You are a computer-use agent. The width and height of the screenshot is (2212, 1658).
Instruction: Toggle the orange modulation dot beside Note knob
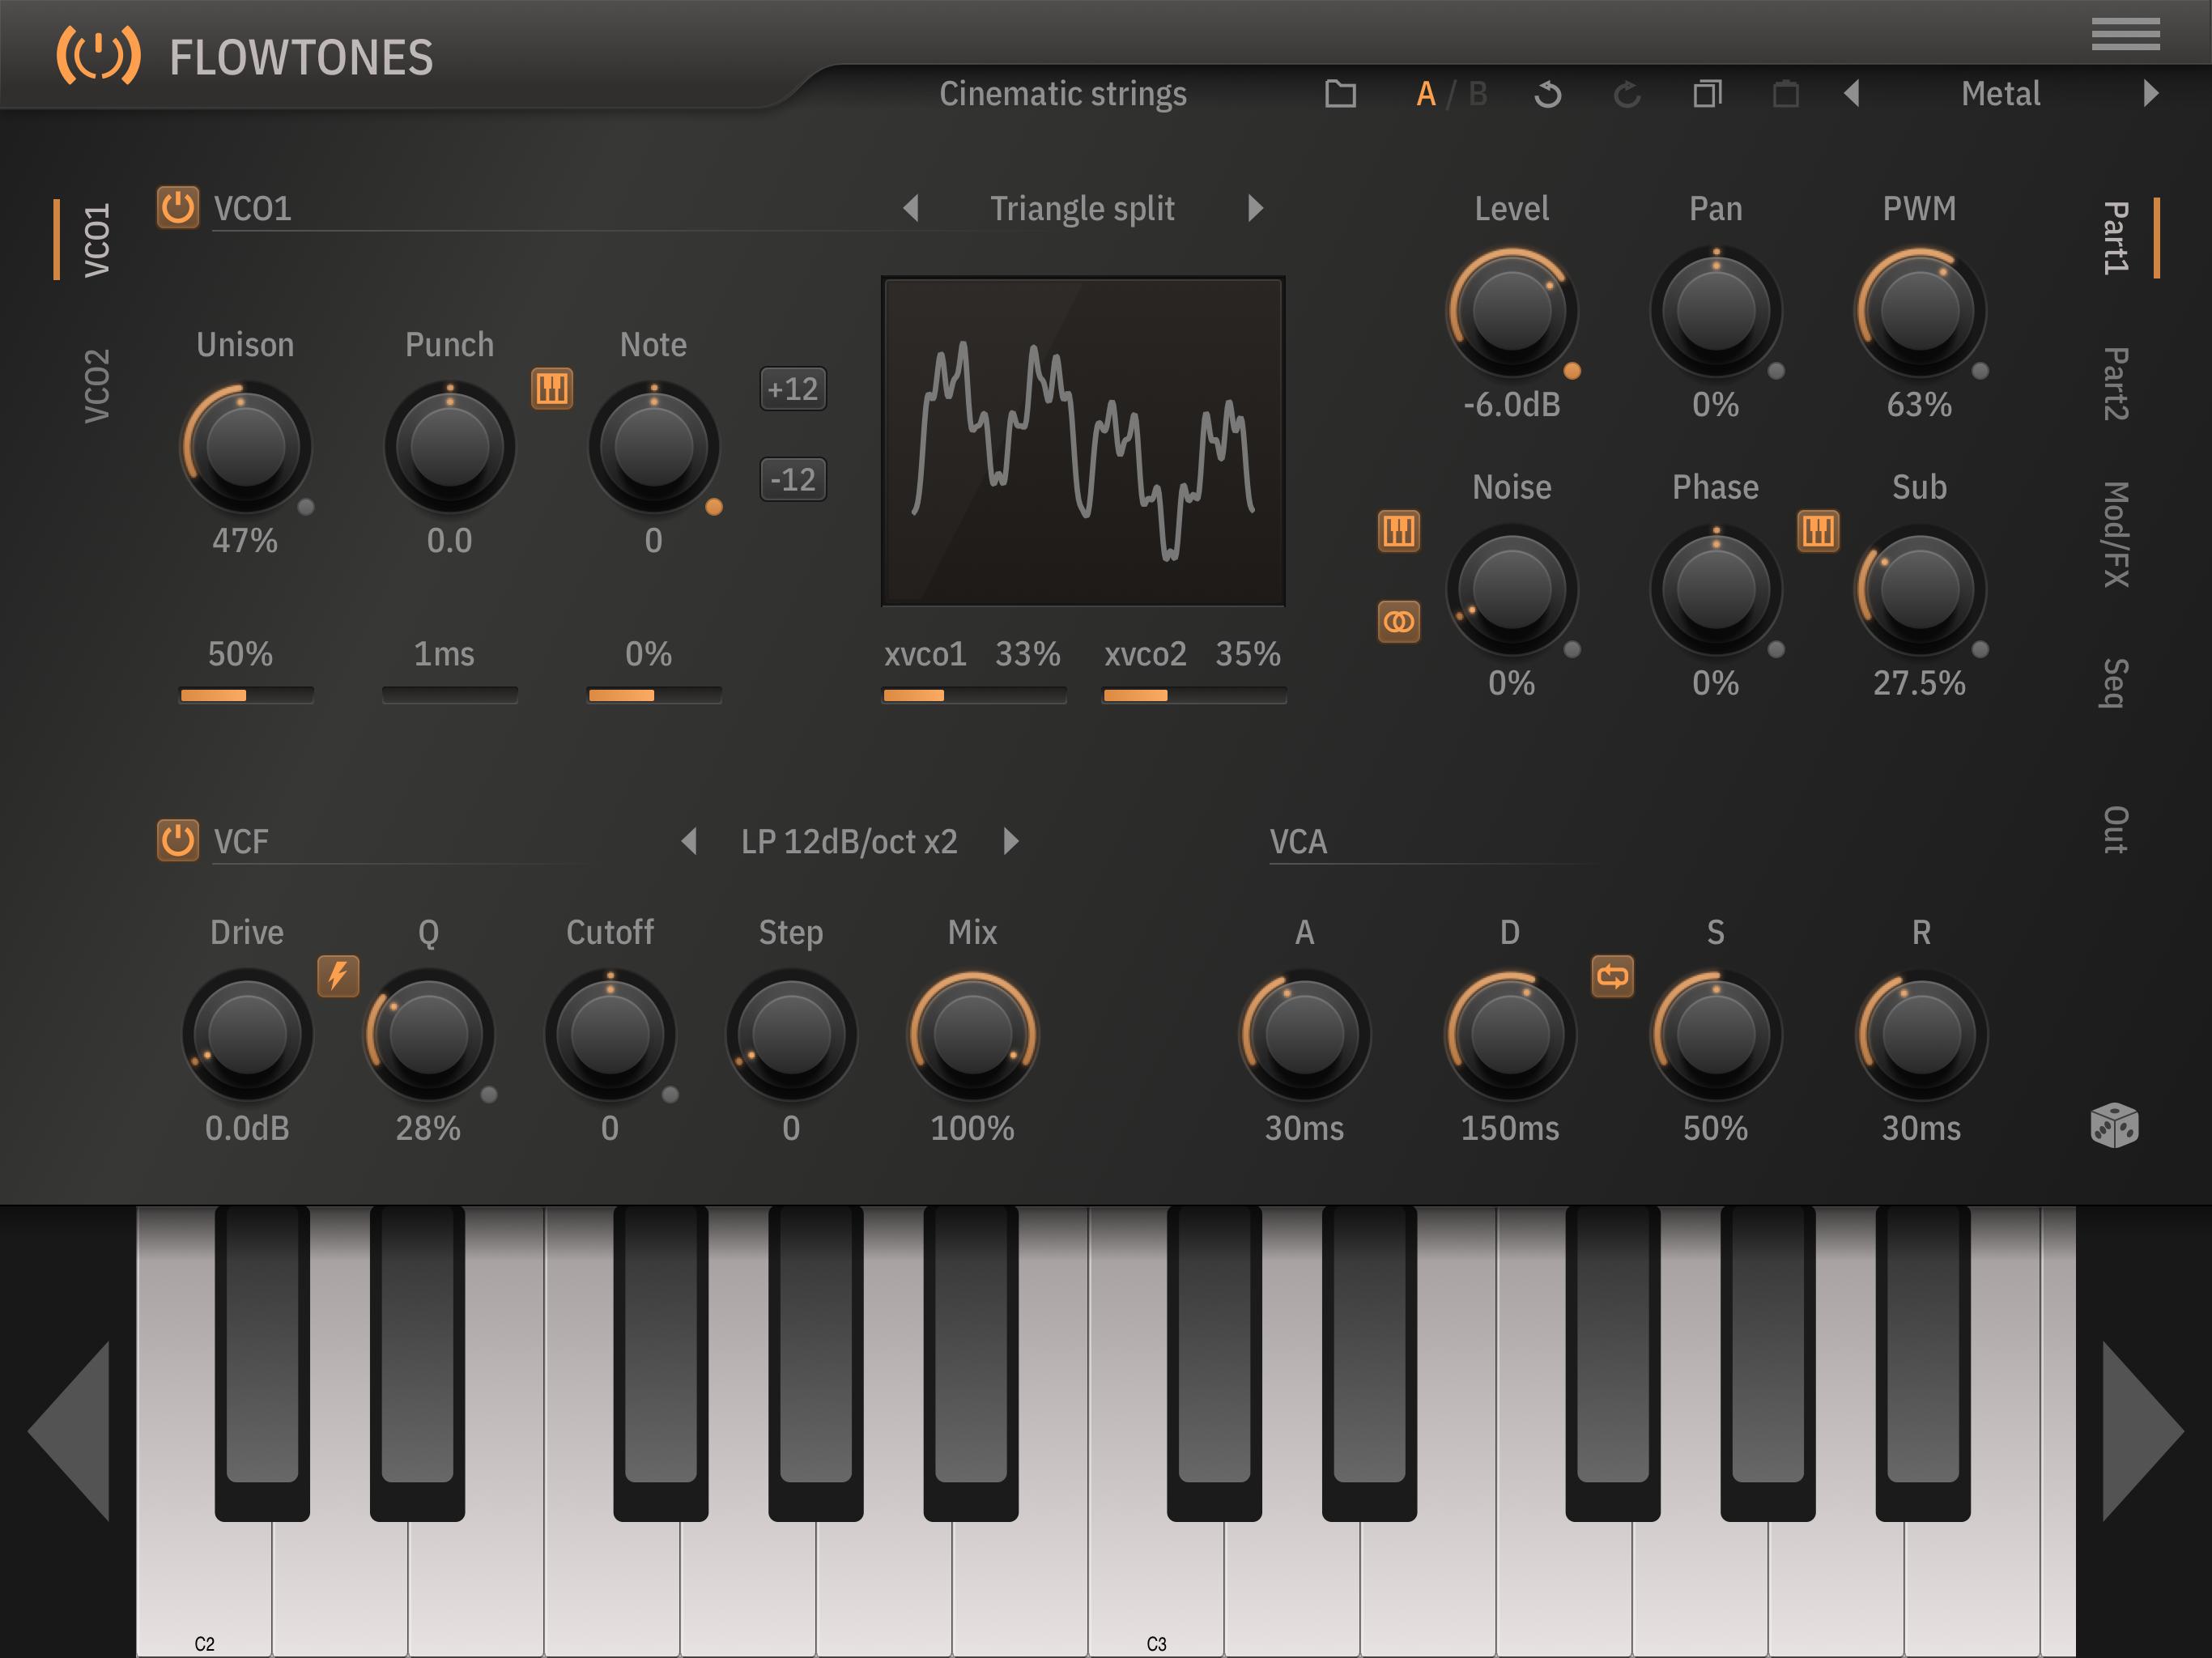coord(714,507)
